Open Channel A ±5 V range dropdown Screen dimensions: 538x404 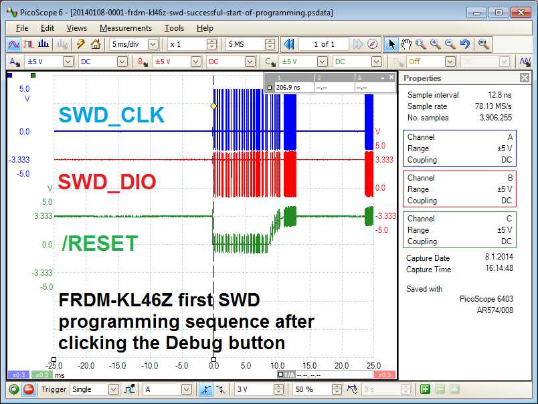click(x=68, y=62)
